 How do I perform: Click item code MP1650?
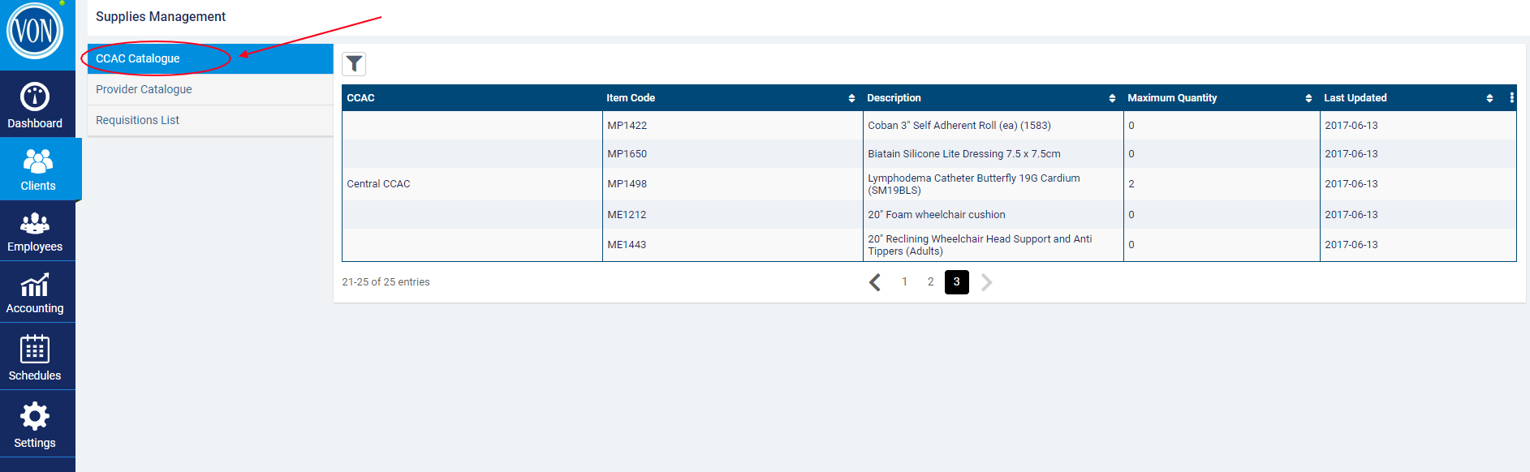627,154
